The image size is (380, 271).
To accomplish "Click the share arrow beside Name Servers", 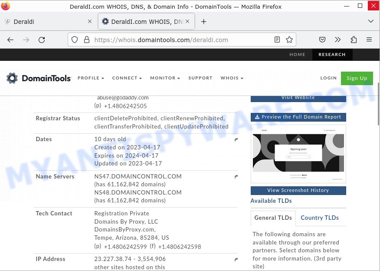I will tap(236, 177).
